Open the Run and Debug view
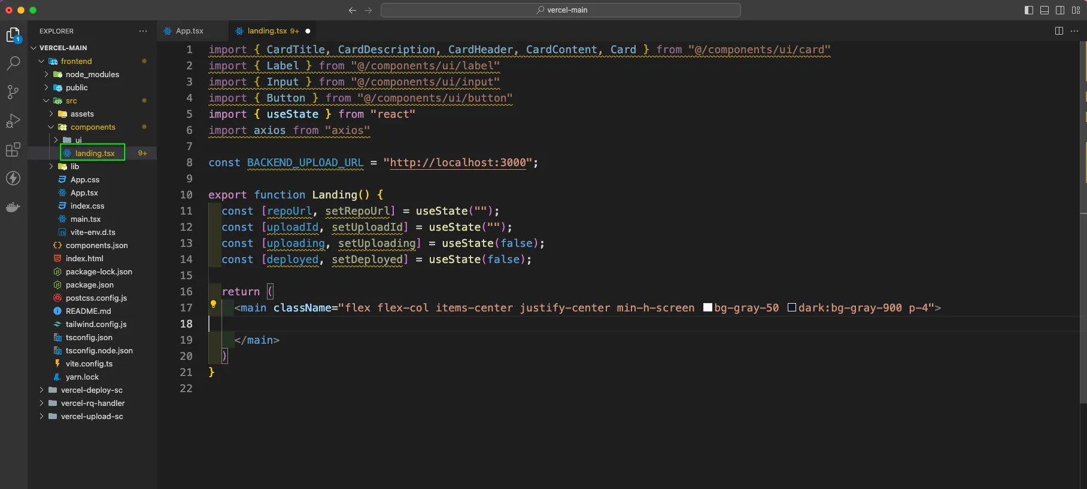 coord(13,121)
